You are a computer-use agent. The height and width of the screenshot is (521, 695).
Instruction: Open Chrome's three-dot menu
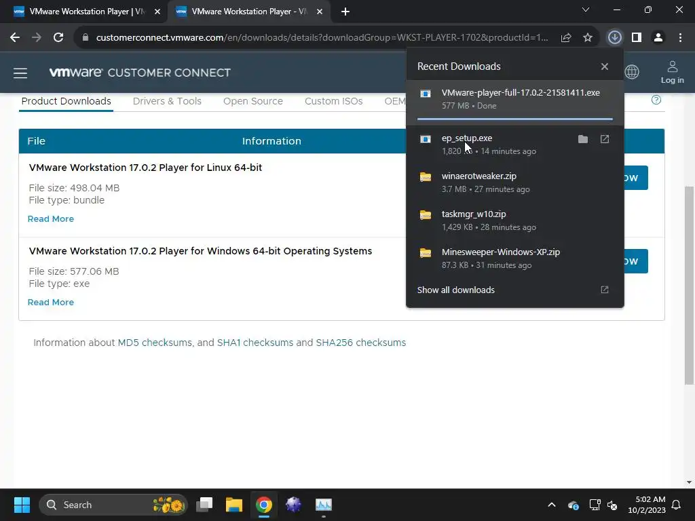tap(680, 37)
